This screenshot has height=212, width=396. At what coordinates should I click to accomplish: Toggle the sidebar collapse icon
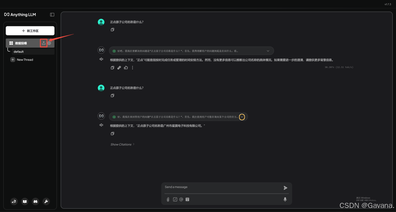click(x=52, y=15)
